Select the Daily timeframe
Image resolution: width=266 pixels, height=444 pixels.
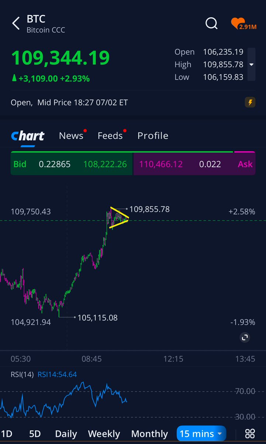(66, 434)
